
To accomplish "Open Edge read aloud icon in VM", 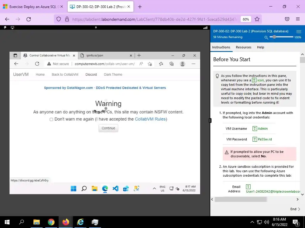I will (141, 64).
